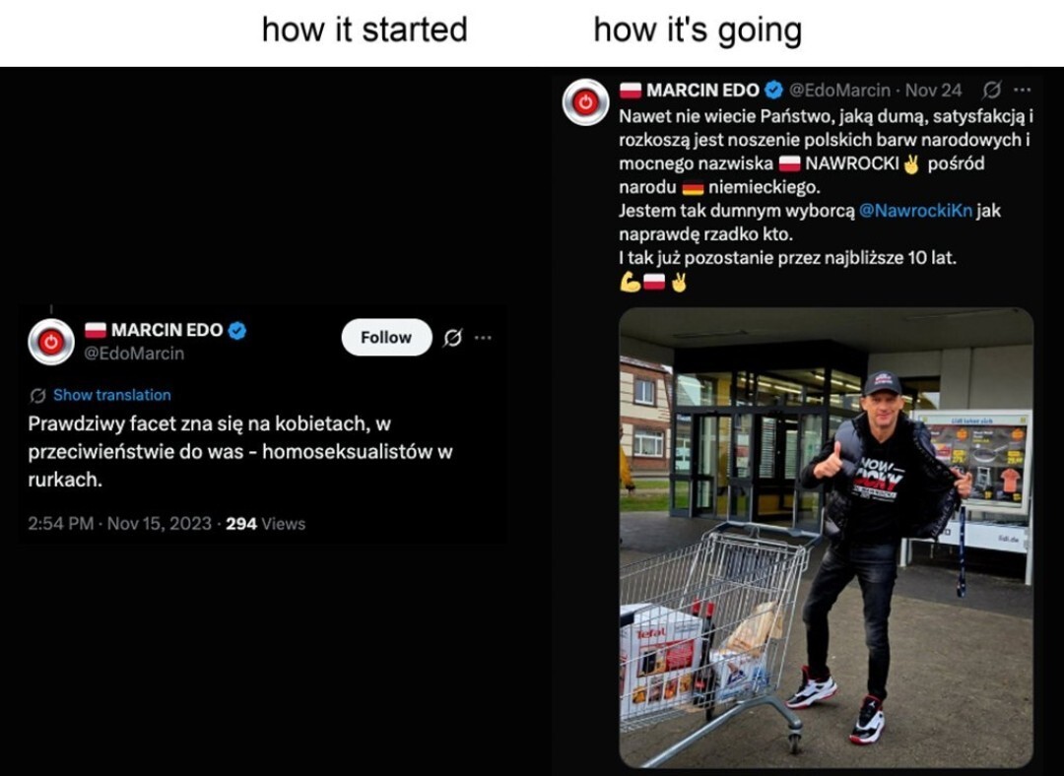Click Nov 24 date in right tweet
This screenshot has width=1064, height=776.
[x=934, y=91]
